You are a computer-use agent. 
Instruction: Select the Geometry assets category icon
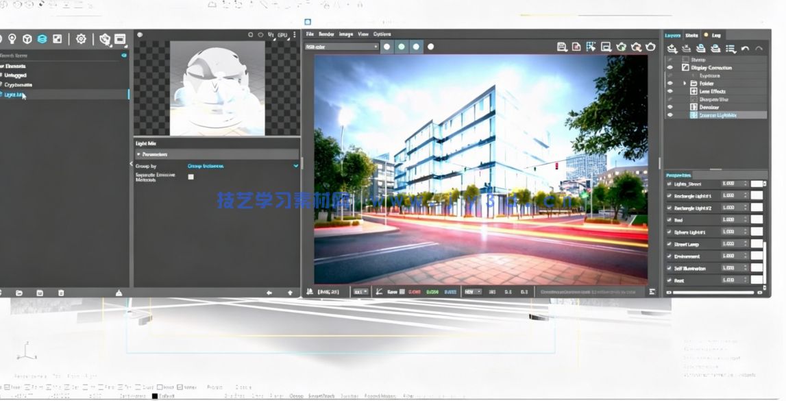(x=27, y=39)
